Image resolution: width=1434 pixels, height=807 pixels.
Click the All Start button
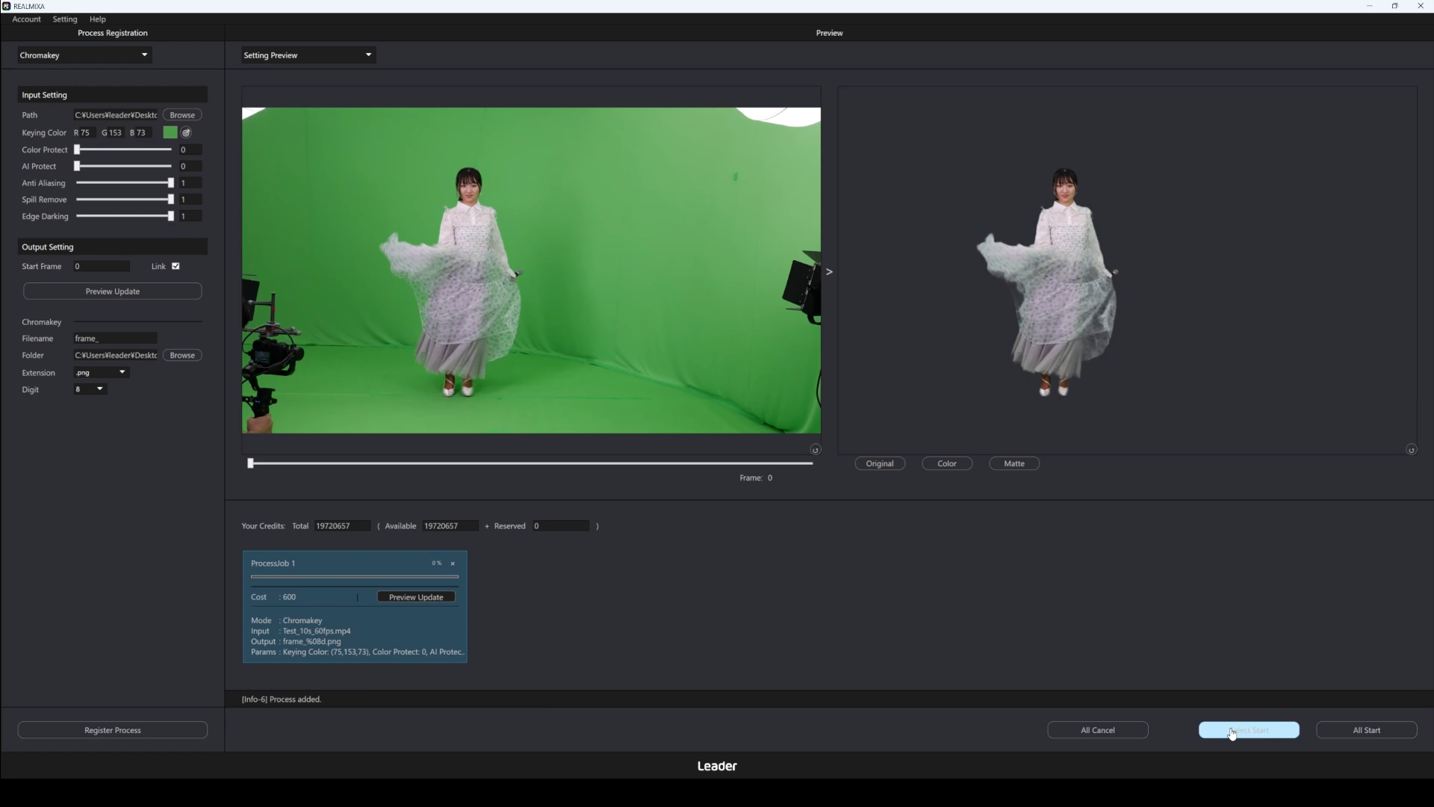point(1367,730)
